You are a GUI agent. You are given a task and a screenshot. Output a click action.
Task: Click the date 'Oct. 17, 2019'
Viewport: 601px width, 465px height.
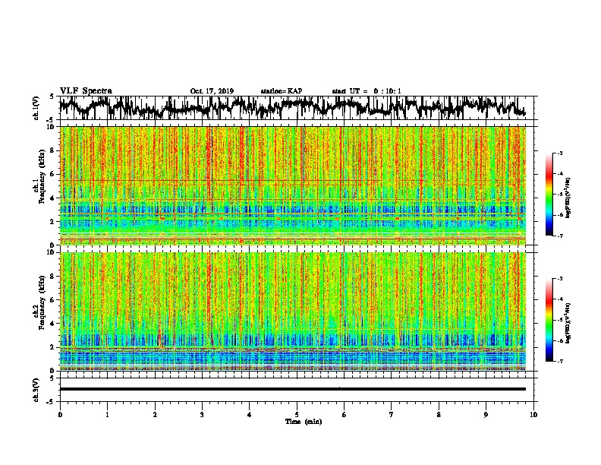pos(212,91)
